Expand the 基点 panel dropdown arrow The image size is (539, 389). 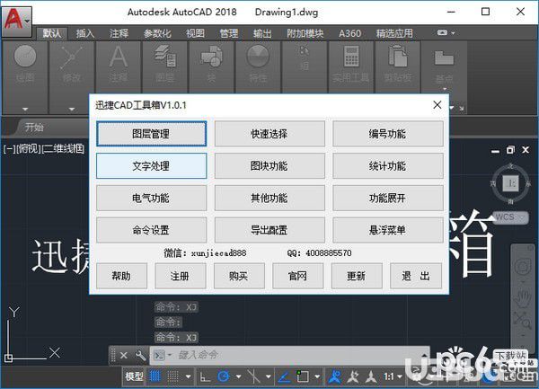[445, 89]
